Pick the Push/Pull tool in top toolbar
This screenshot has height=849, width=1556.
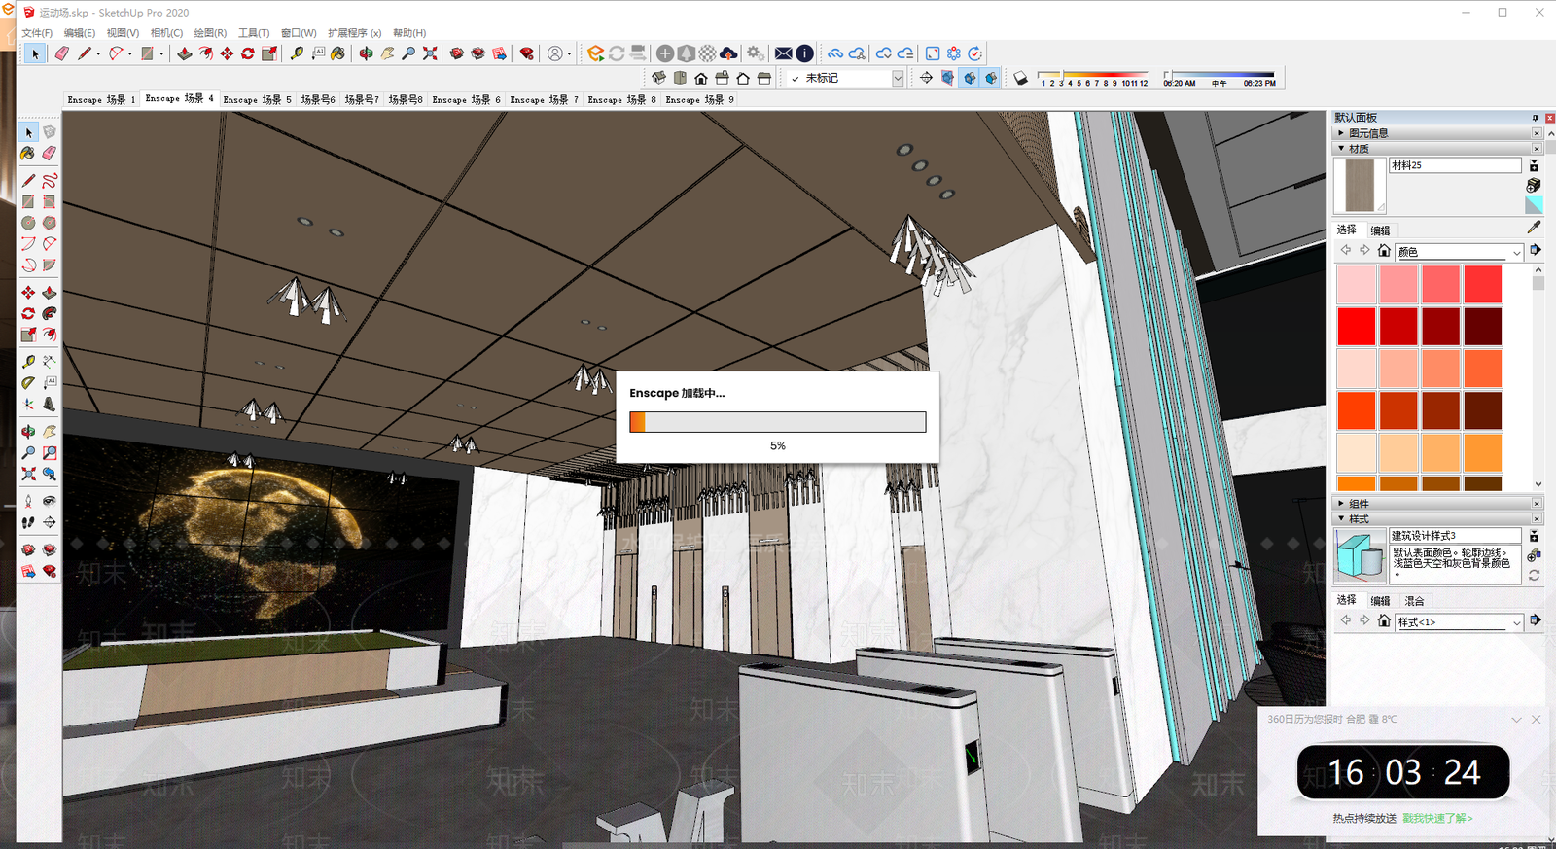click(184, 53)
